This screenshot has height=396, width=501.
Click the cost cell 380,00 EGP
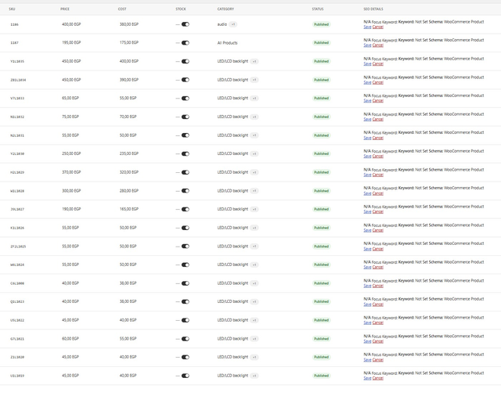click(x=129, y=24)
